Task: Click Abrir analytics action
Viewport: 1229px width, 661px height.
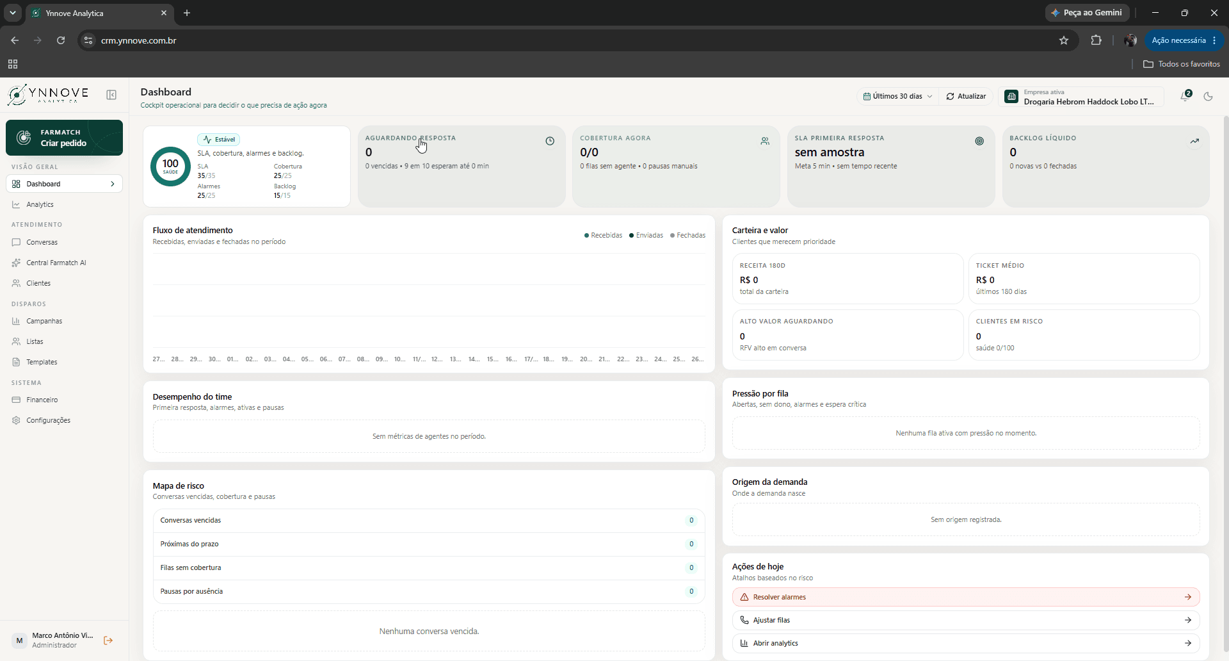Action: [965, 643]
